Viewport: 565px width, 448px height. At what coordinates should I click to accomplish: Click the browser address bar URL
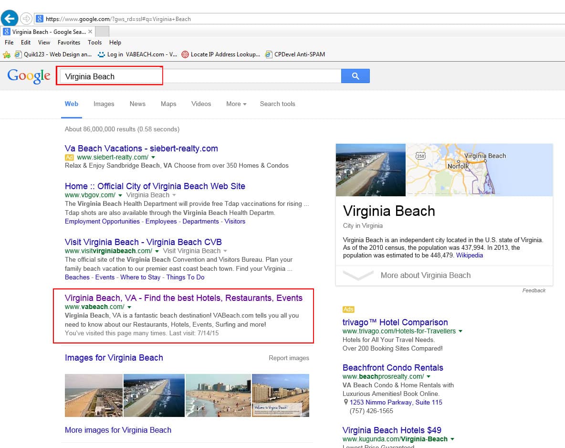[x=118, y=19]
